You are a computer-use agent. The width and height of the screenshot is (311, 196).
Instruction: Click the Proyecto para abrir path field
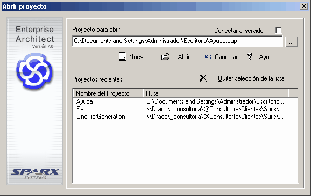click(178, 41)
